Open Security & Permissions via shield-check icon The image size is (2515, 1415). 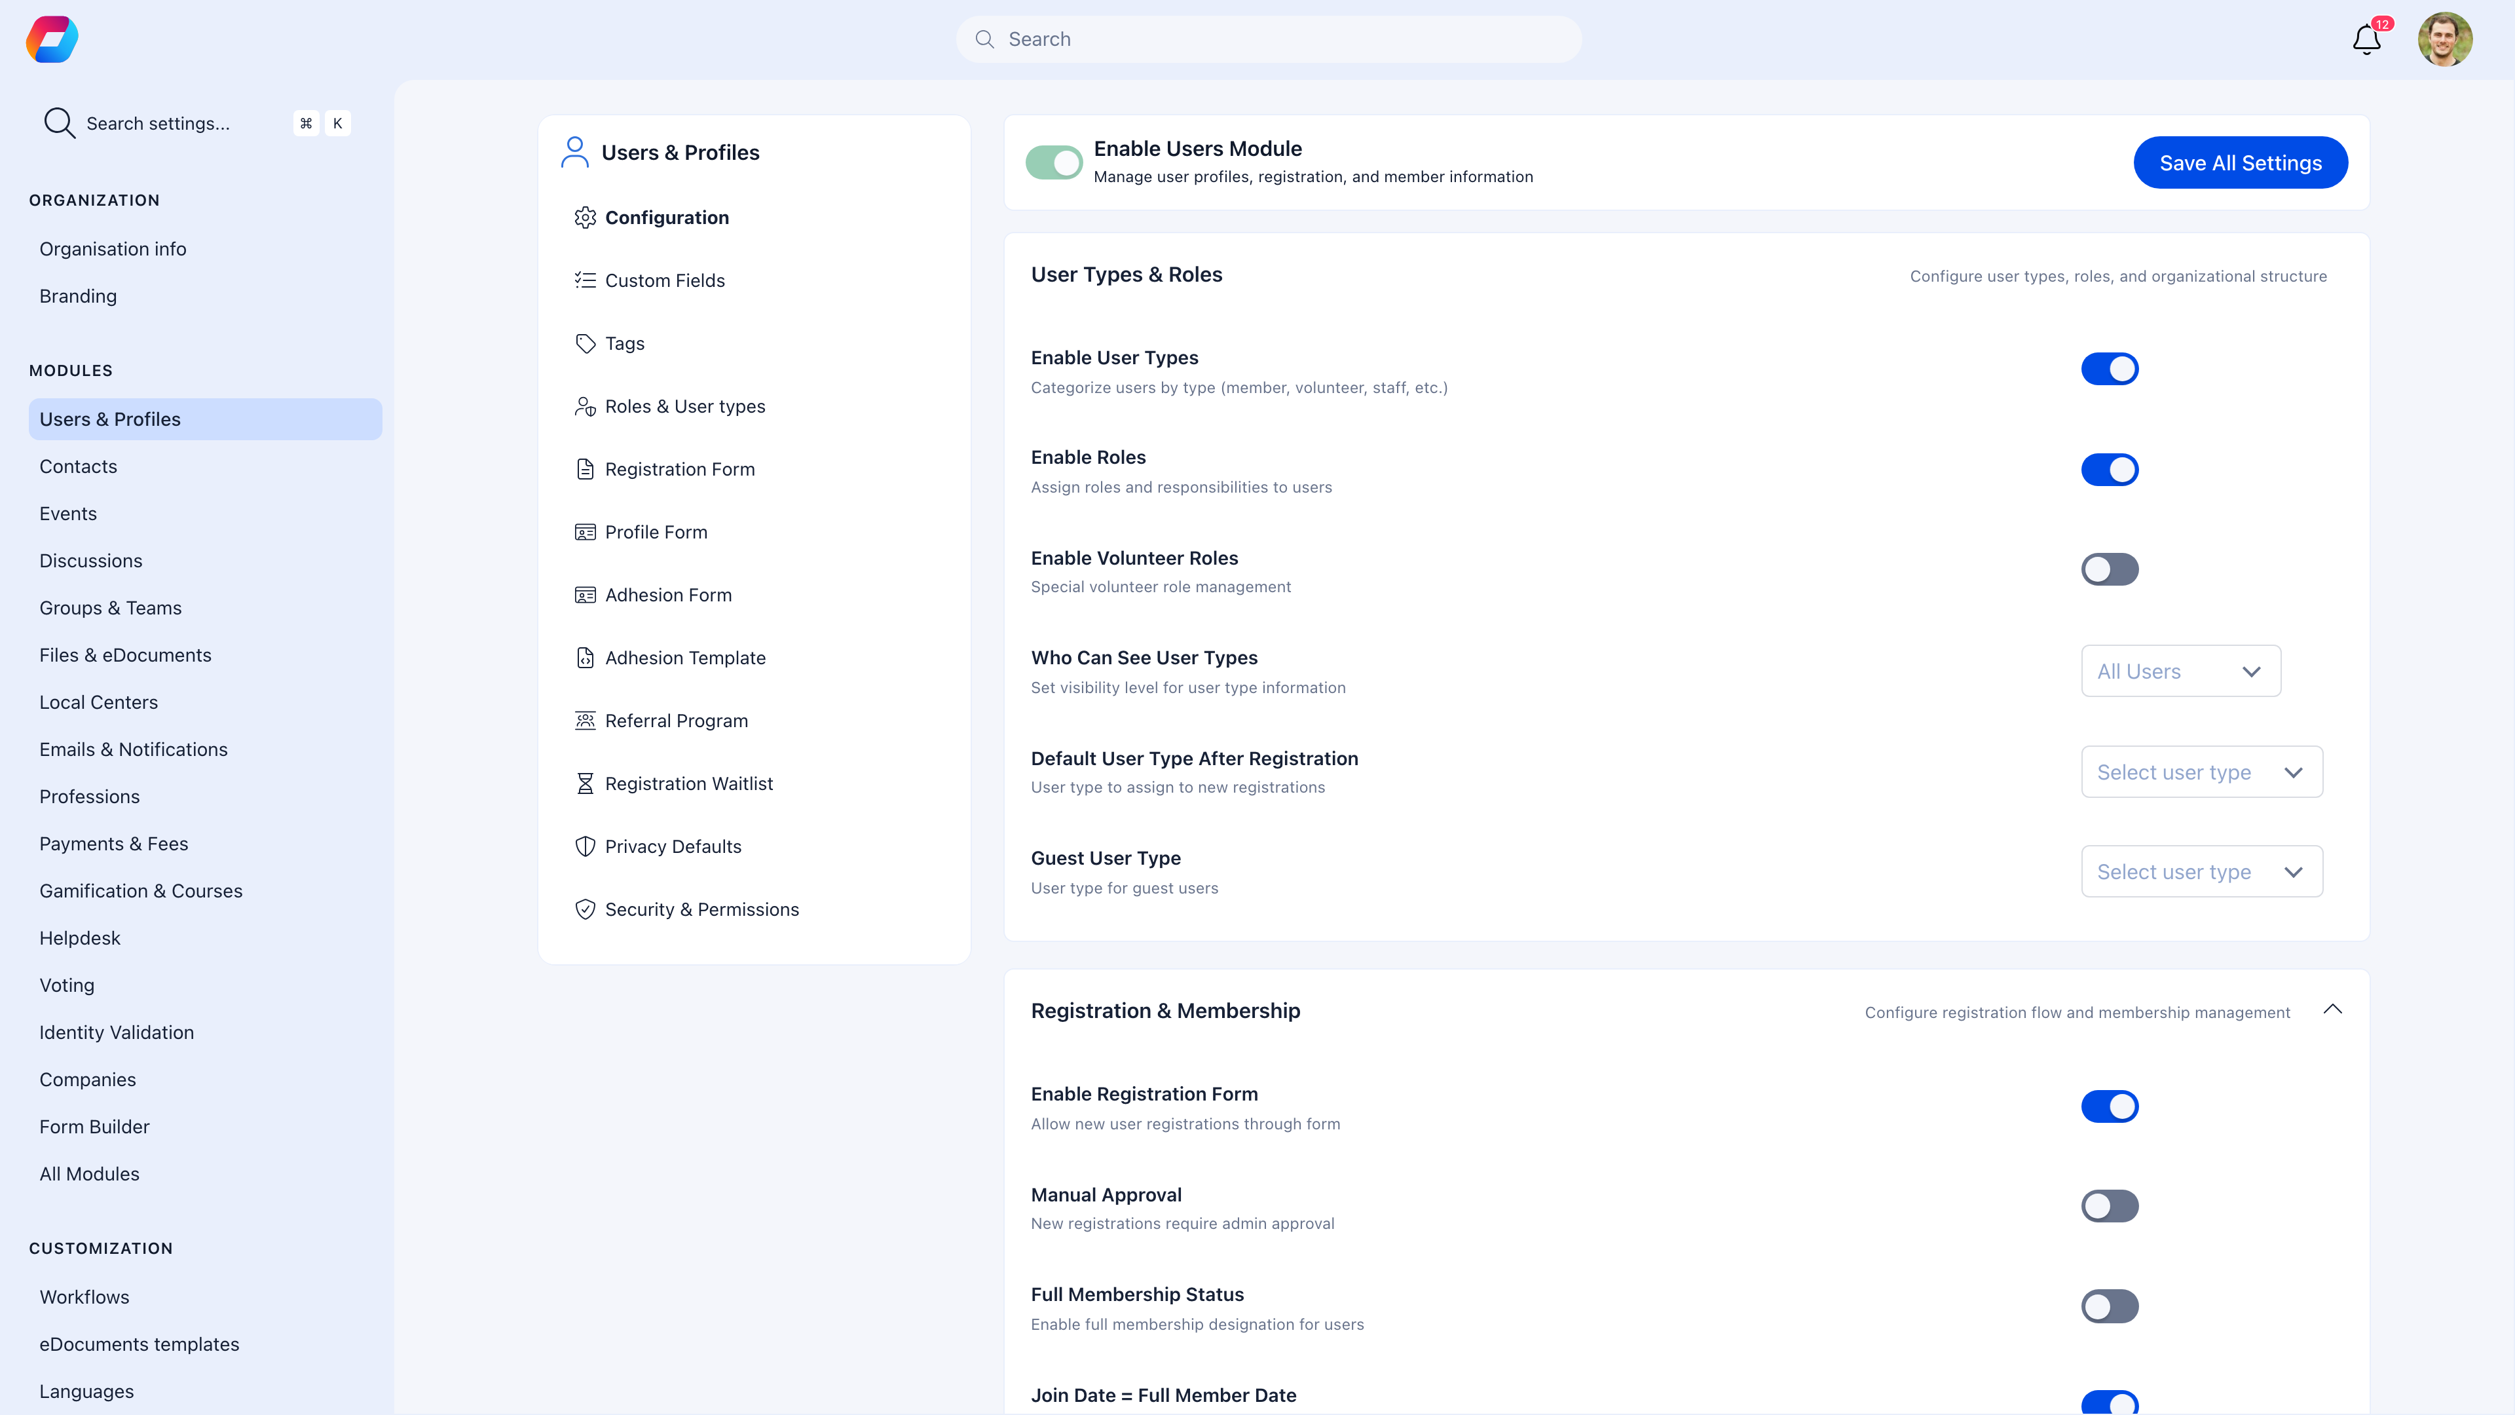pos(586,908)
